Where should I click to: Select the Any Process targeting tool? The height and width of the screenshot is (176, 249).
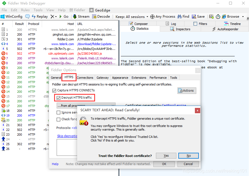[163, 17]
